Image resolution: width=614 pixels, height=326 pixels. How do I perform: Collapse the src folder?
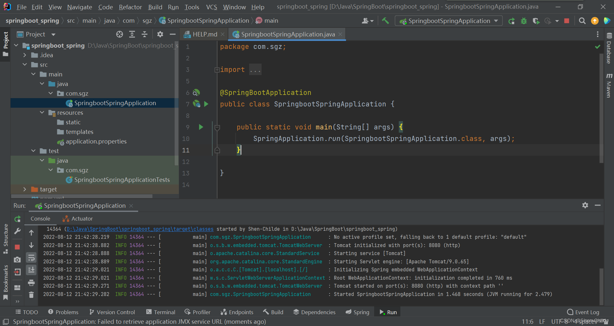pos(25,65)
